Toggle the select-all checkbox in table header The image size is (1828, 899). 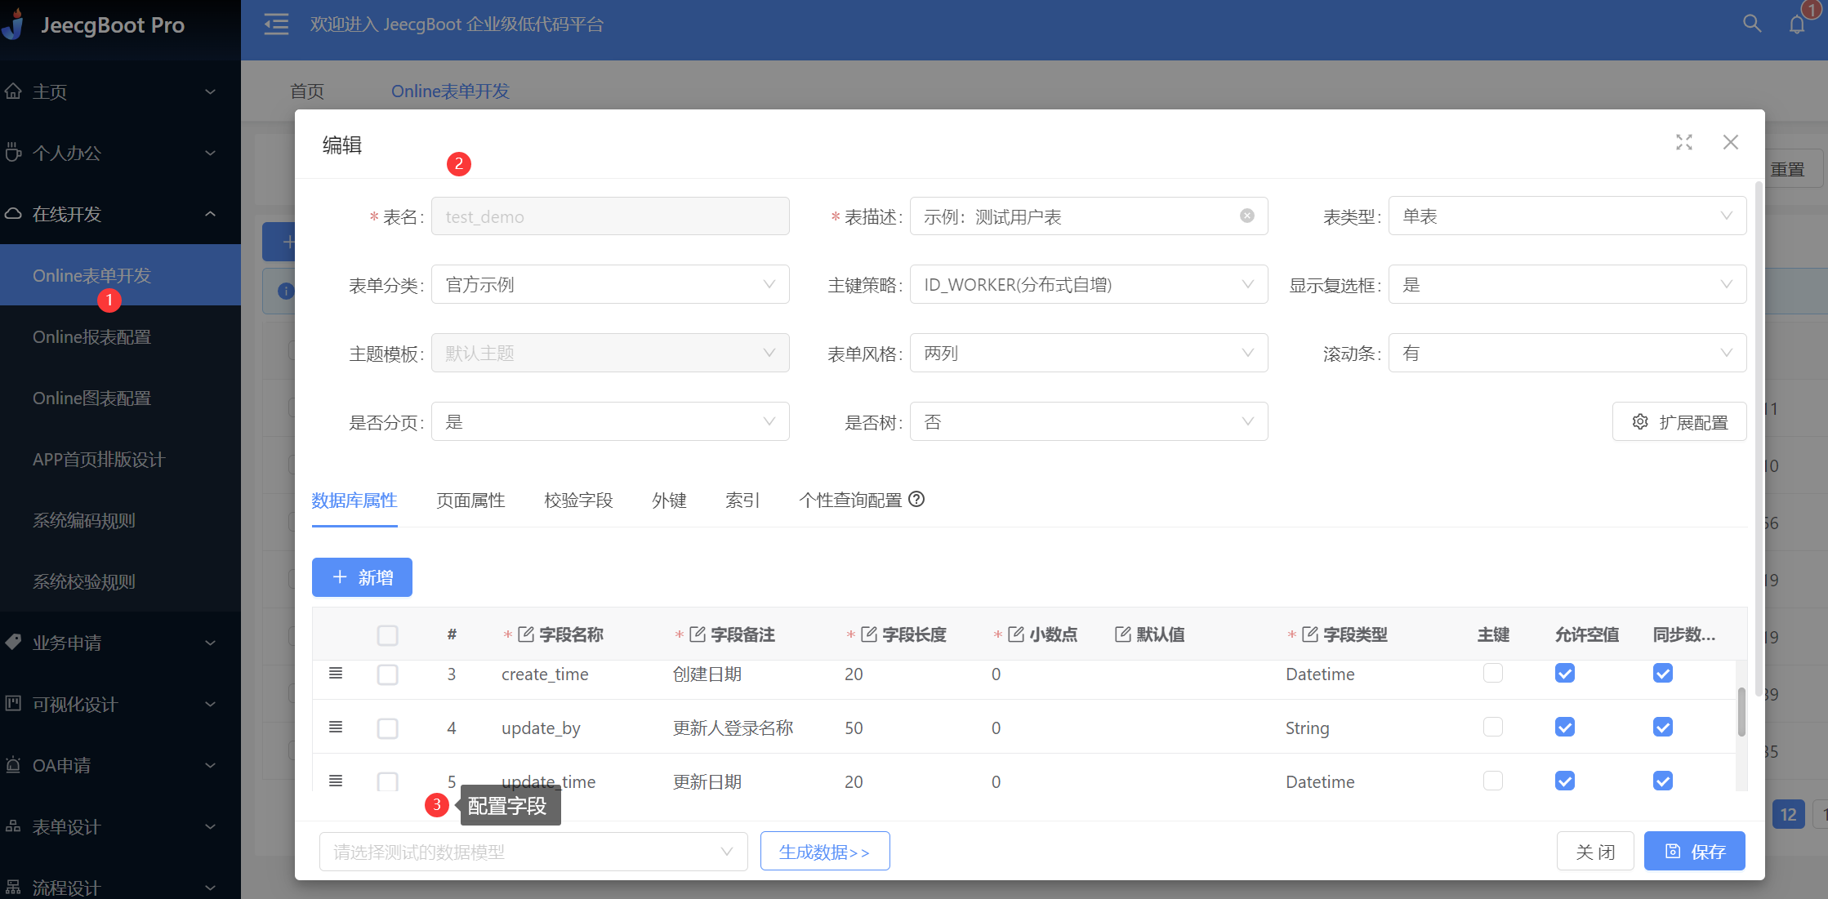pyautogui.click(x=387, y=635)
